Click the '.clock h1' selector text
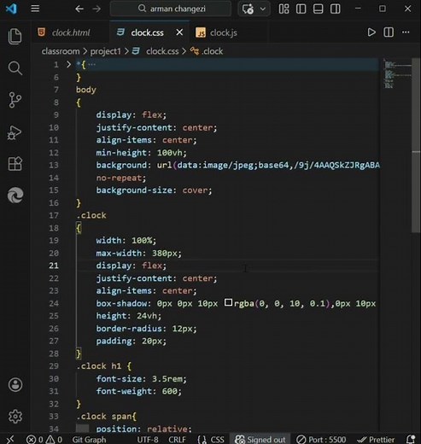Image resolution: width=421 pixels, height=444 pixels. coord(99,366)
